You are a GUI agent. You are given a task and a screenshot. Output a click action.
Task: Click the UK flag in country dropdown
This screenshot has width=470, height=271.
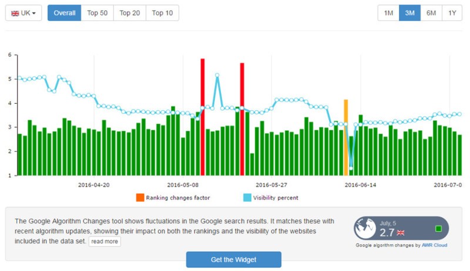pos(15,13)
